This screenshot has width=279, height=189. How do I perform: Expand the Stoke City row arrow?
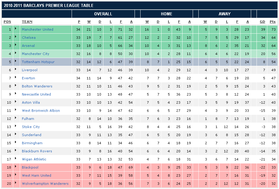tap(16, 126)
